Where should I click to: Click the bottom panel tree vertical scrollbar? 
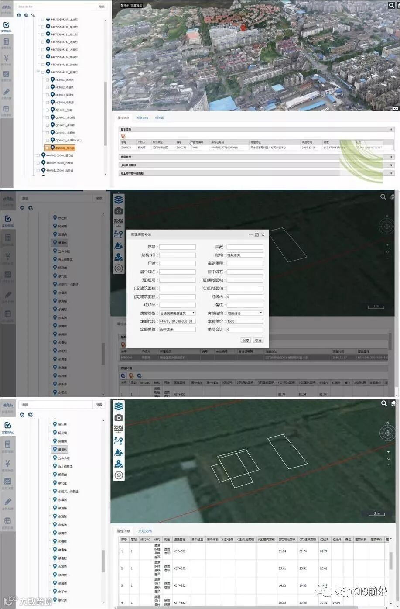(x=103, y=561)
